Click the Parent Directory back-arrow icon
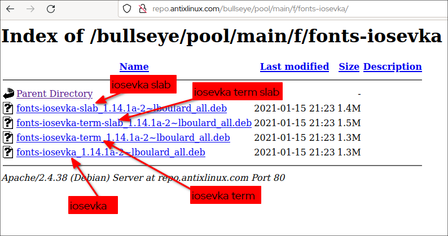The image size is (448, 236). click(x=8, y=93)
